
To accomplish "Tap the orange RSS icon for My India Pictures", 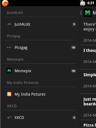I will click(x=9, y=94).
